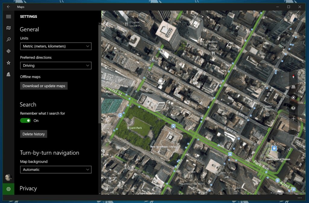Show my location with the target icon

(x=293, y=97)
